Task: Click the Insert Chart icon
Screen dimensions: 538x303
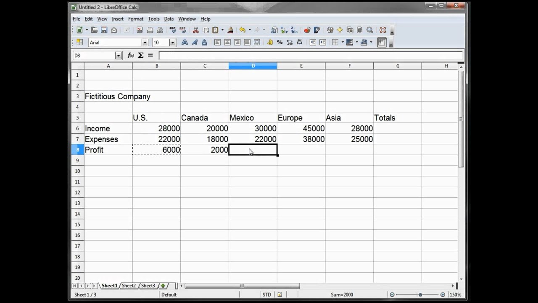Action: [x=307, y=30]
